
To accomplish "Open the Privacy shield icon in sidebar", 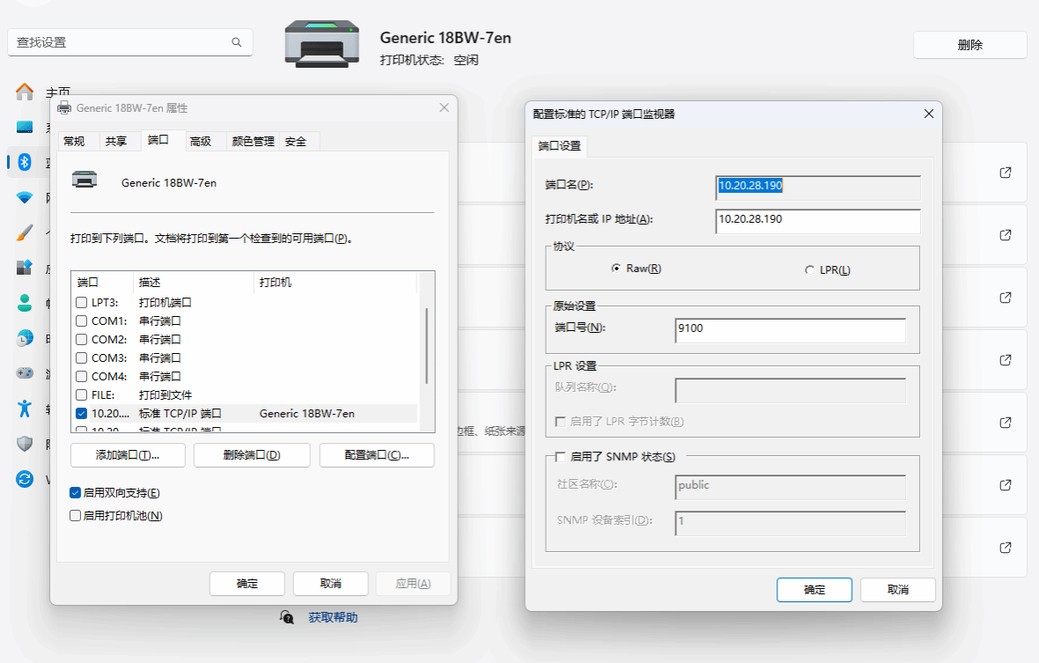I will (x=25, y=443).
